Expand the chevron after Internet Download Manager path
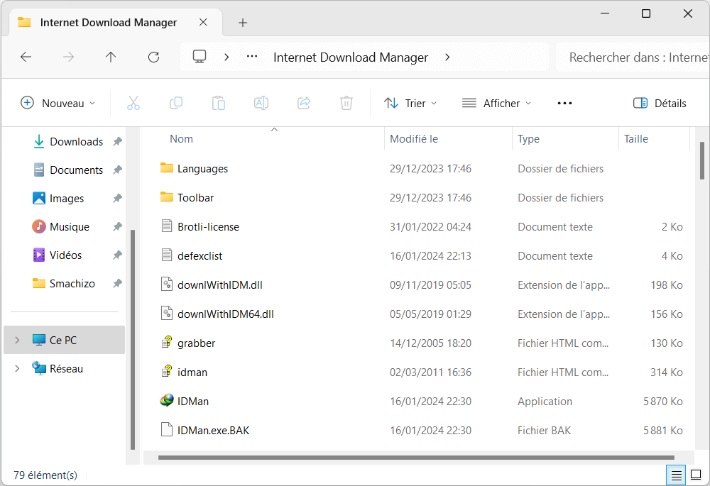The image size is (710, 486). pos(447,57)
